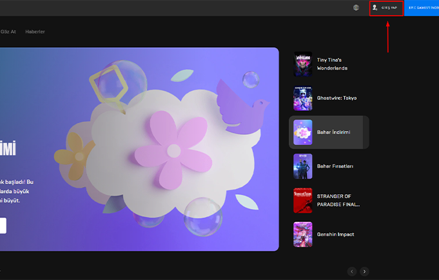Screen dimensions: 439x280
Task: Go to next slide with right arrow
Action: tap(364, 272)
